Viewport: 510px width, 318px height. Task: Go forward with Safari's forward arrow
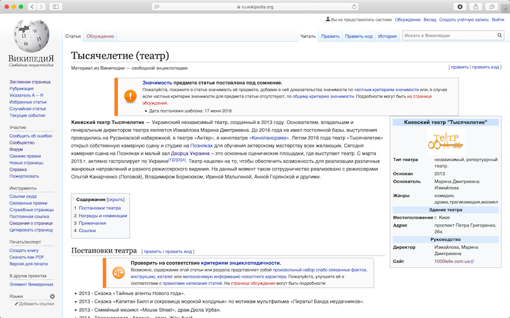(x=41, y=6)
